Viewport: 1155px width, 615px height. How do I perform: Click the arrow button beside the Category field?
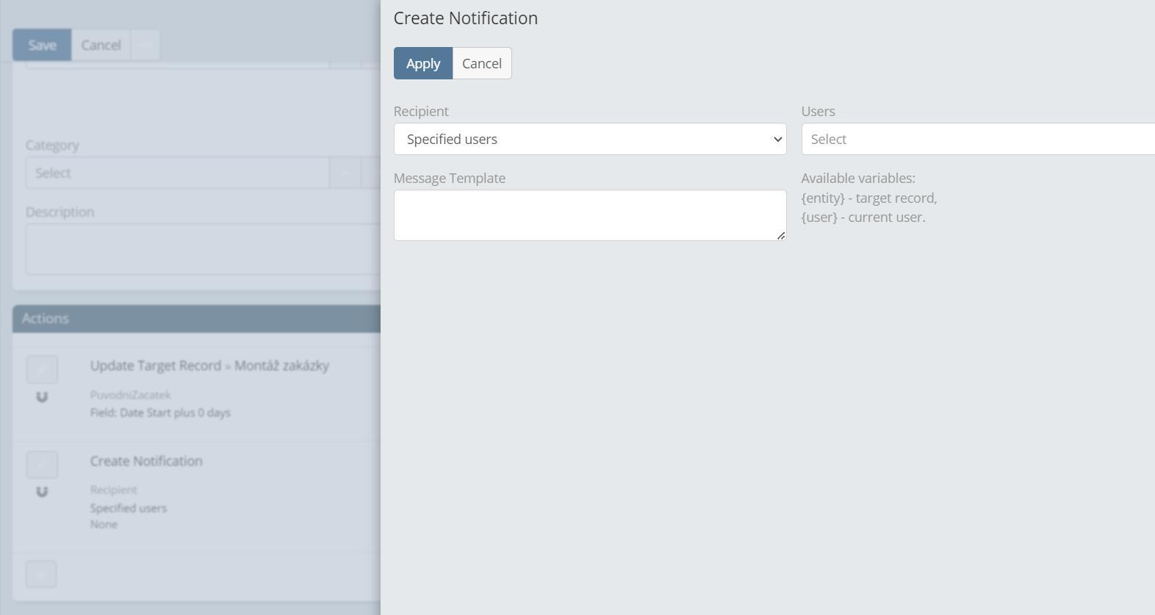pyautogui.click(x=345, y=173)
